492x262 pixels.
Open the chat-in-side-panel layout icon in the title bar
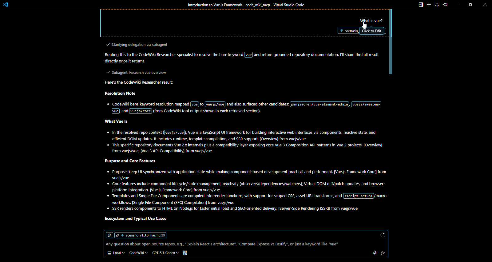[x=421, y=5]
